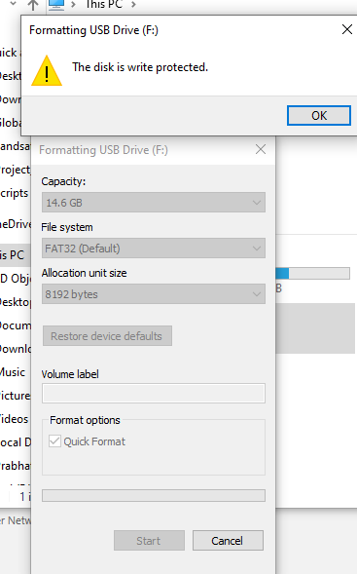Click the drive usage bar in Explorer
Screen dimensions: 357x574
tap(313, 273)
